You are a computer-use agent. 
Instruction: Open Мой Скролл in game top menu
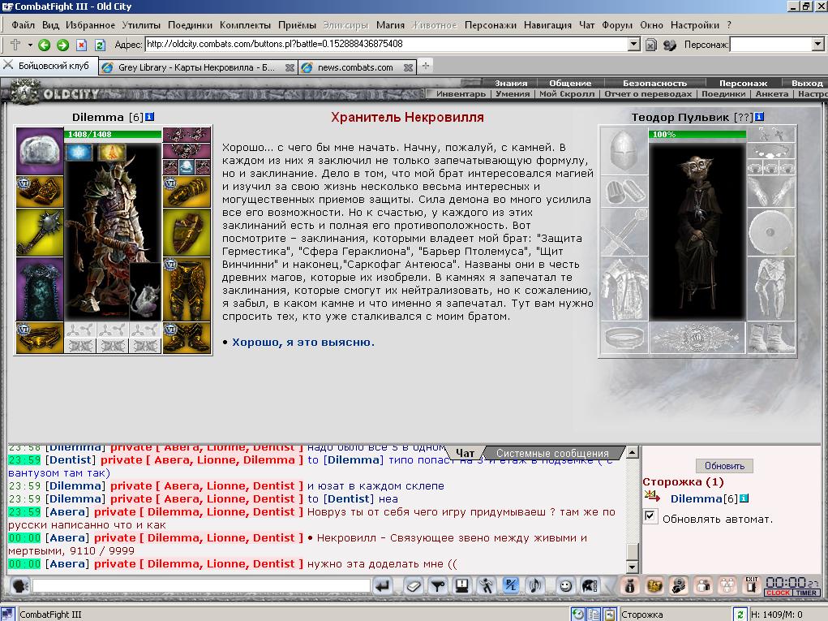point(567,94)
